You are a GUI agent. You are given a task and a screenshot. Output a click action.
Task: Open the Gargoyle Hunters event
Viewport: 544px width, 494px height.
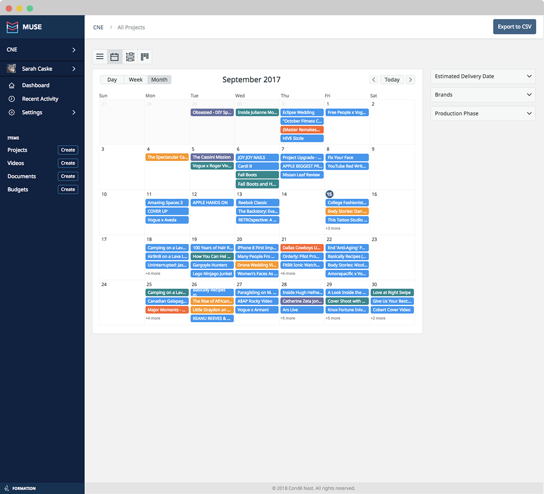(212, 265)
